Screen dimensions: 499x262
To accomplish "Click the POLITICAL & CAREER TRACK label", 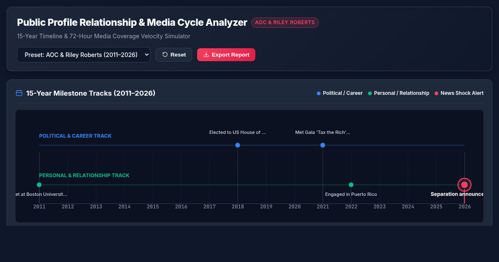I will pos(75,136).
